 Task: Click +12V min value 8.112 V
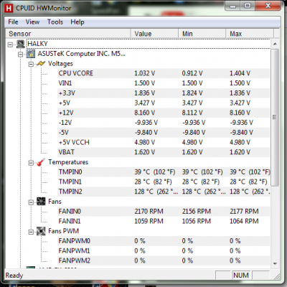(192, 113)
